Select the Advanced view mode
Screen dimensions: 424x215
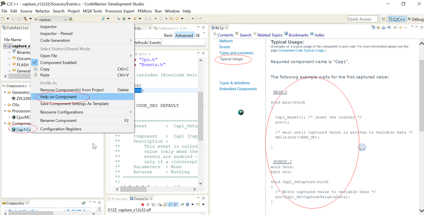coord(184,35)
